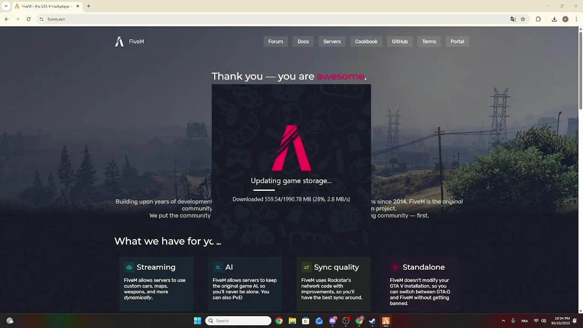Click the large FiveM logo in updater
The width and height of the screenshot is (583, 328).
[291, 148]
